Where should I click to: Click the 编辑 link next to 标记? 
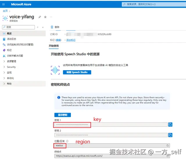(58, 40)
